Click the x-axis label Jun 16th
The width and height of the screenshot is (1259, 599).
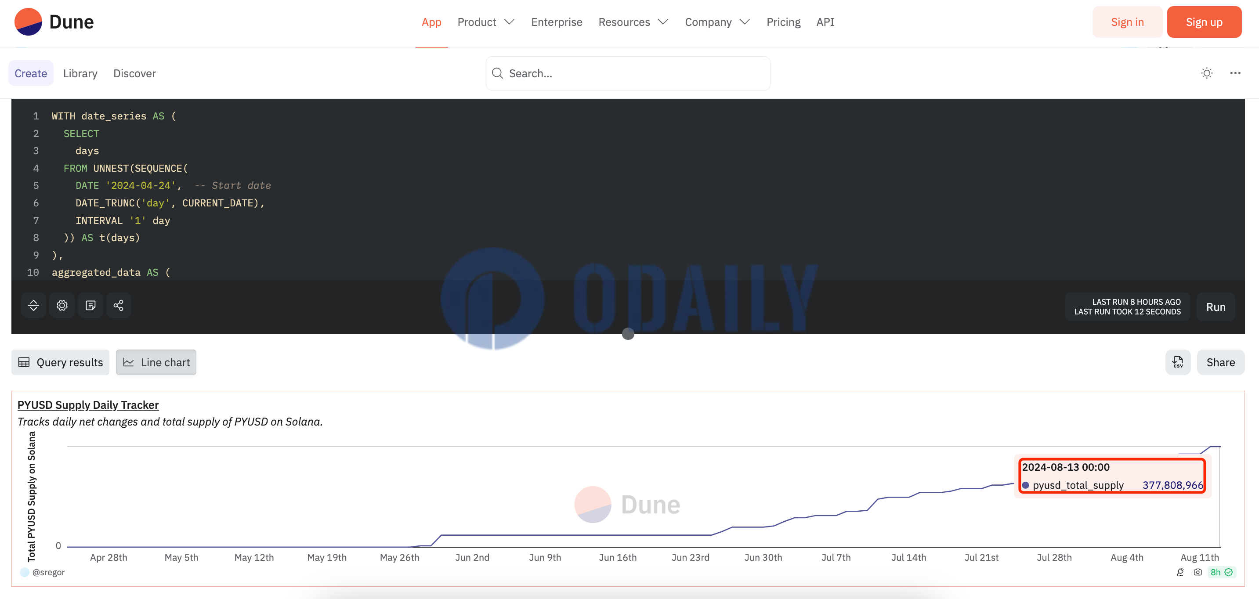pyautogui.click(x=617, y=557)
